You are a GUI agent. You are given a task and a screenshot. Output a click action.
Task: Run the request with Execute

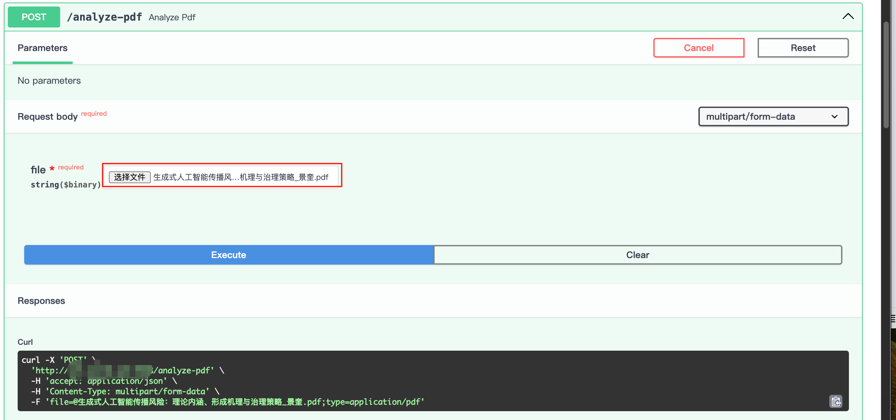point(229,255)
